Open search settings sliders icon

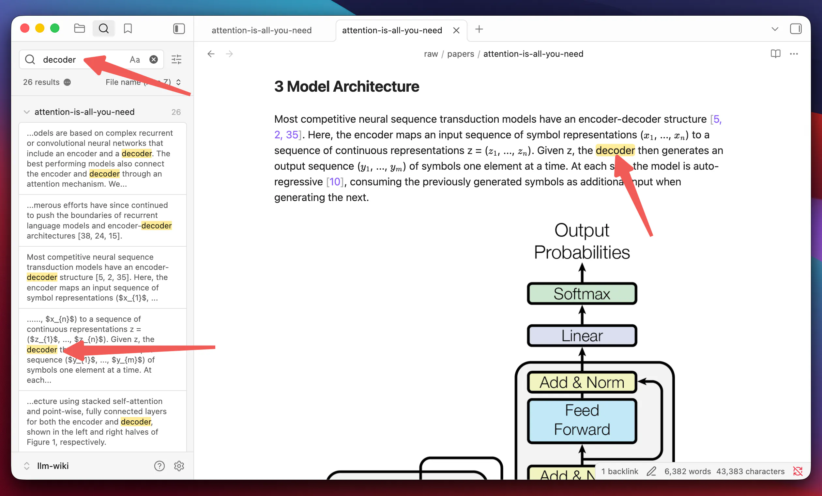(x=176, y=59)
